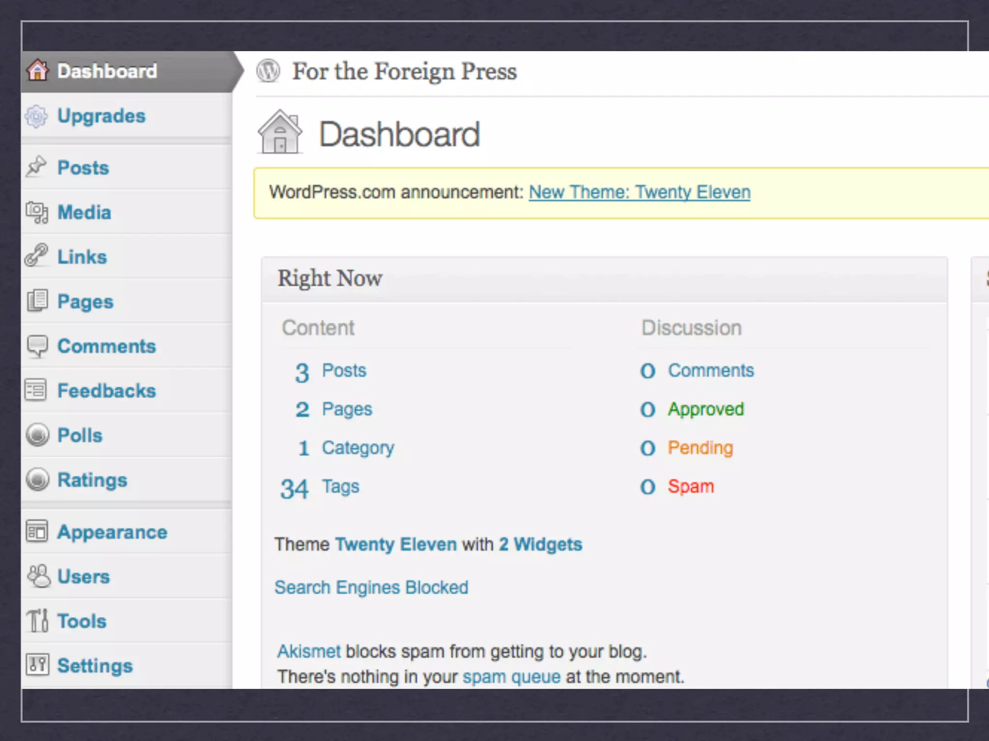Click the WordPress logo beside site title
This screenshot has height=741, width=989.
point(268,71)
